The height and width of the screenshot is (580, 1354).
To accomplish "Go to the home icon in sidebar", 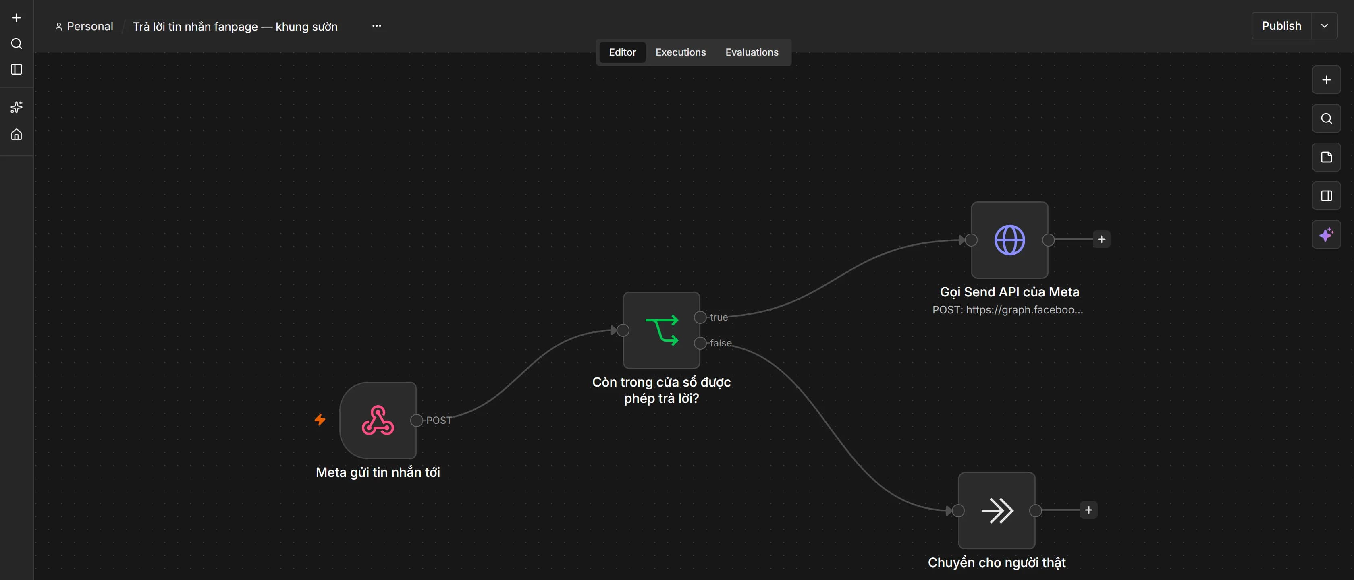I will pos(16,135).
